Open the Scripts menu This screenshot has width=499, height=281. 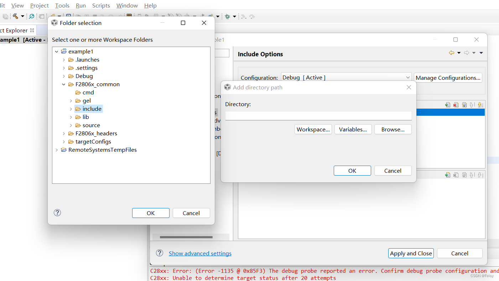pyautogui.click(x=101, y=5)
